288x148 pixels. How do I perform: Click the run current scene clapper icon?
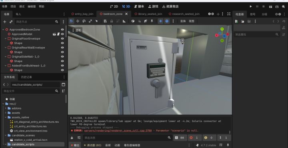(x=270, y=6)
